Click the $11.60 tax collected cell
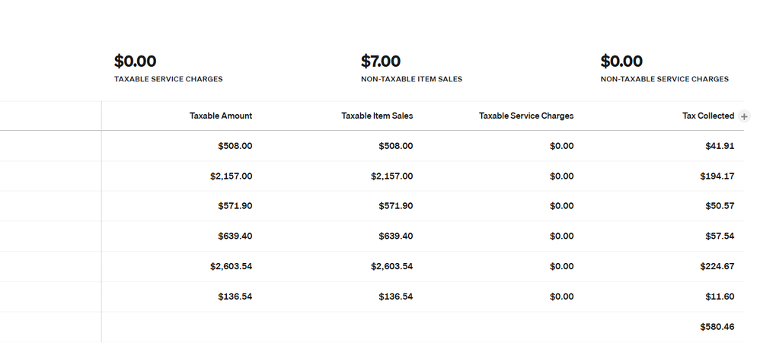 tap(720, 297)
